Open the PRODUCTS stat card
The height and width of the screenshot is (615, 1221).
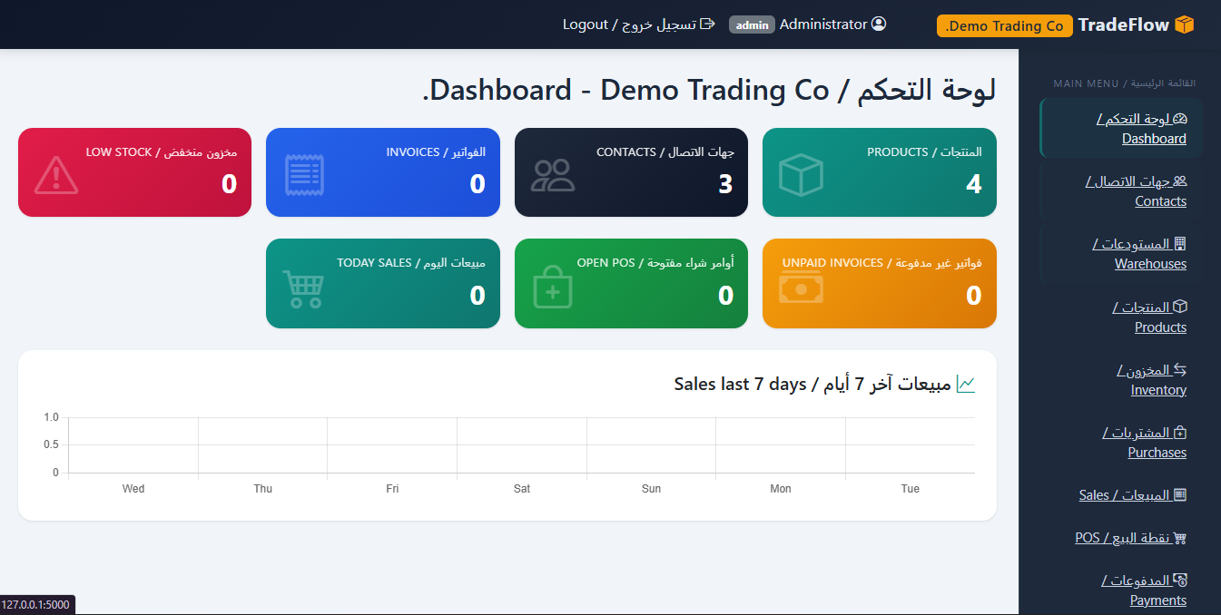pos(879,172)
